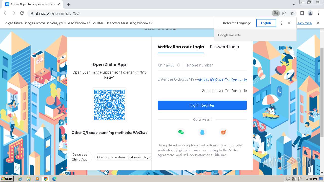The width and height of the screenshot is (324, 182).
Task: Open Internet Explorer from taskbar
Action: (x=20, y=179)
